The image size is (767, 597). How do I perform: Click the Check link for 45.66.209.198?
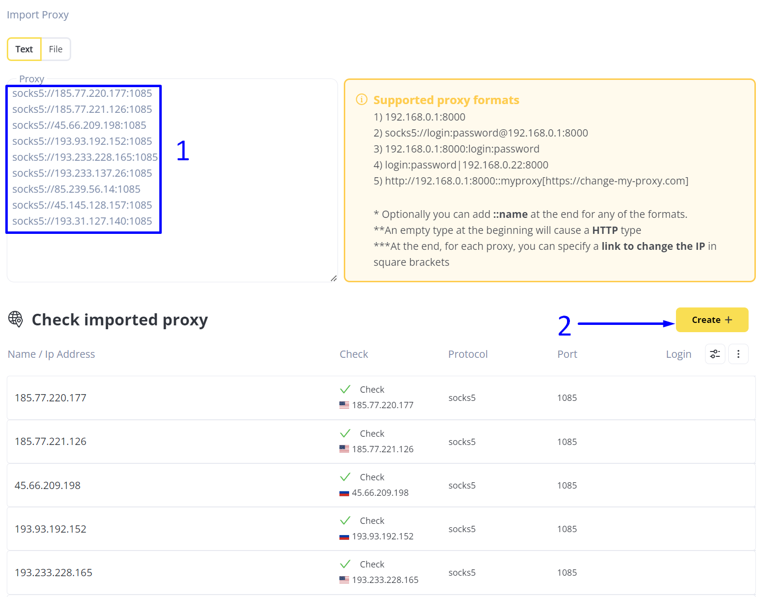[372, 477]
